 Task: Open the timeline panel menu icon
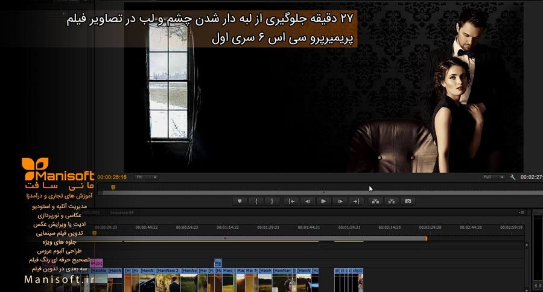(x=521, y=212)
